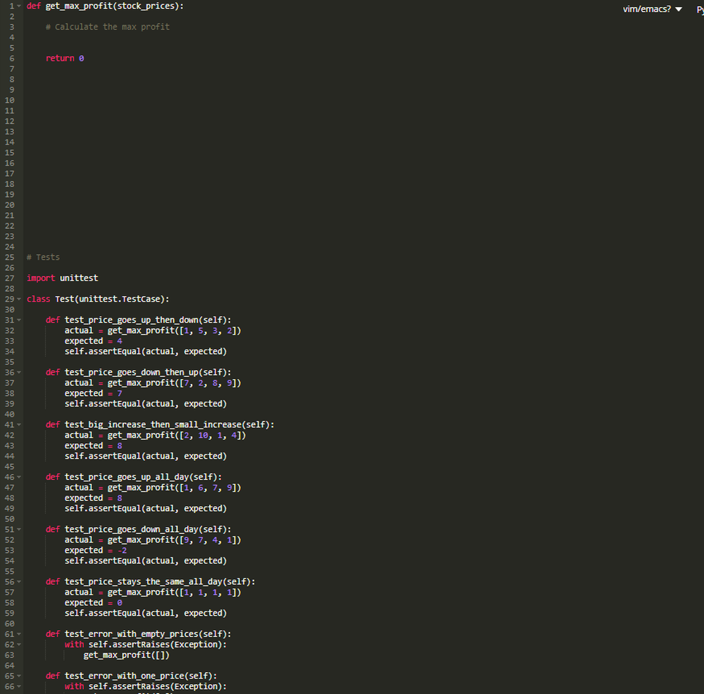Image resolution: width=704 pixels, height=694 pixels.
Task: Click test_big_increase_then_small_increase method name
Action: [x=153, y=425]
